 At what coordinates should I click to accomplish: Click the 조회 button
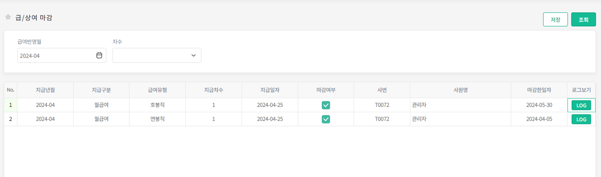[583, 19]
